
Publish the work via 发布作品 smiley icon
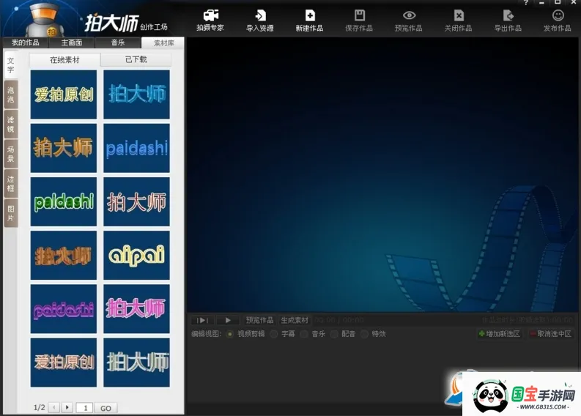(x=558, y=20)
